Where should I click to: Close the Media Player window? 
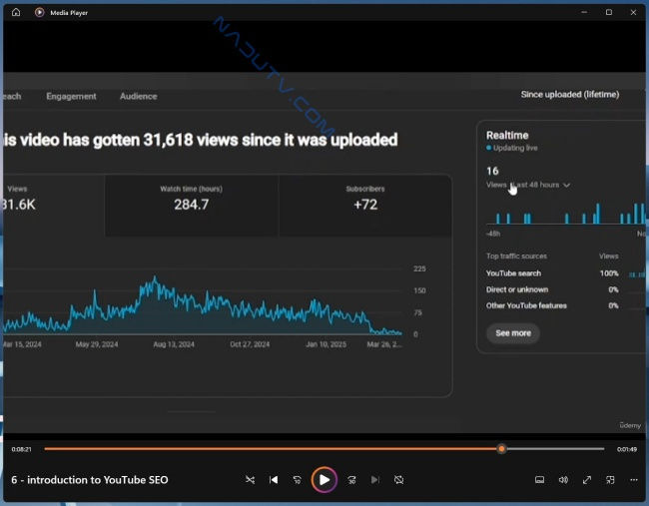633,12
